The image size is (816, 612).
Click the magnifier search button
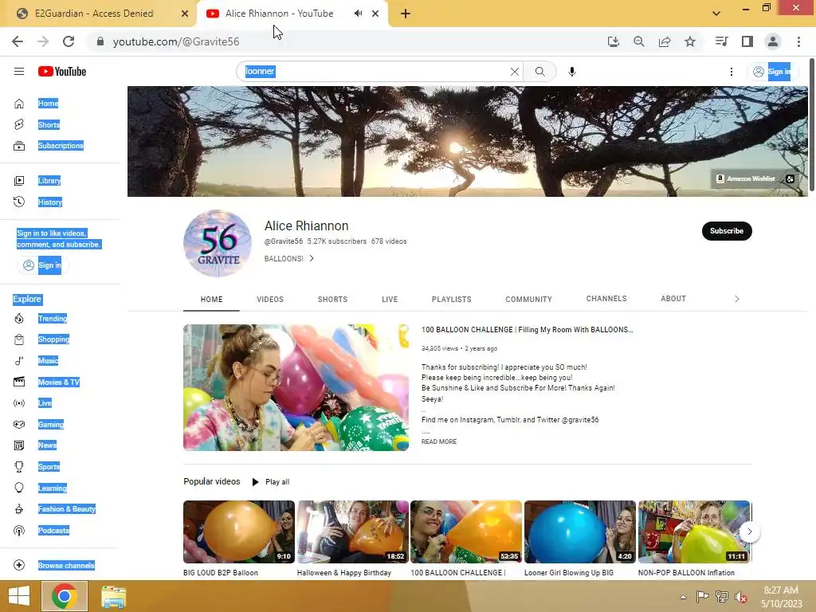point(539,71)
